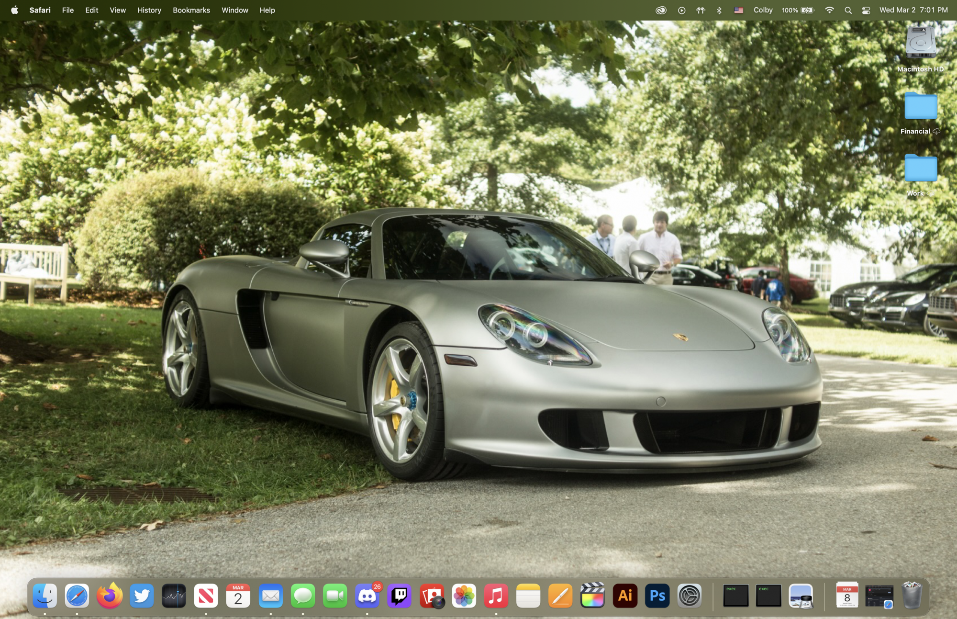Open System Preferences from the Dock
This screenshot has height=619, width=957.
[690, 596]
